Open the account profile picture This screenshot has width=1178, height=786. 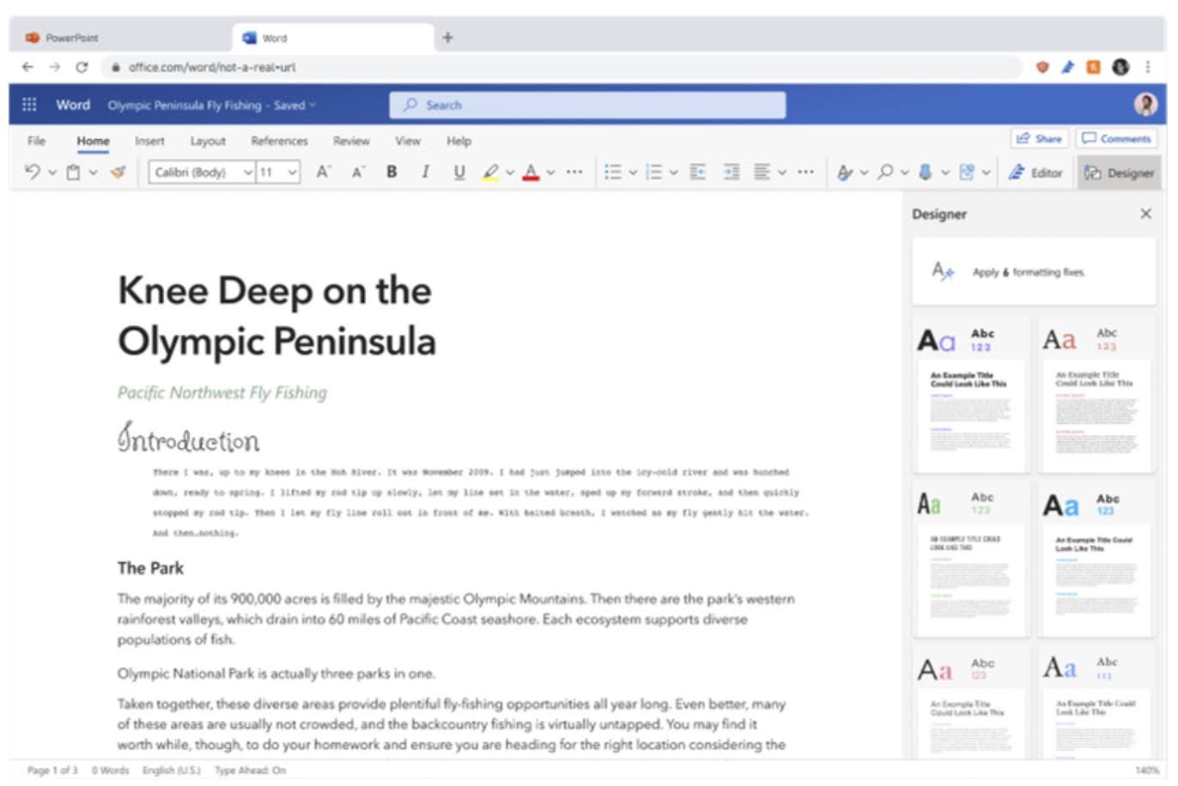1145,105
